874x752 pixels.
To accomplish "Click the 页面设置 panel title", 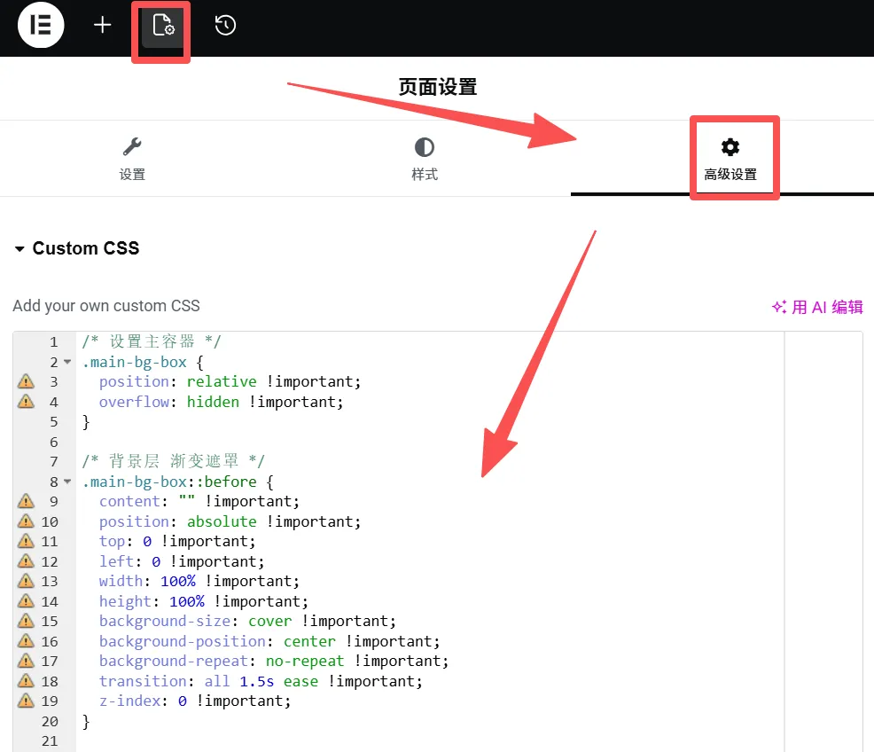I will pyautogui.click(x=438, y=87).
